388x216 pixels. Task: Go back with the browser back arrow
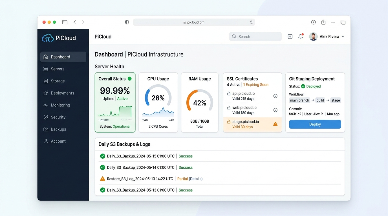coord(75,22)
